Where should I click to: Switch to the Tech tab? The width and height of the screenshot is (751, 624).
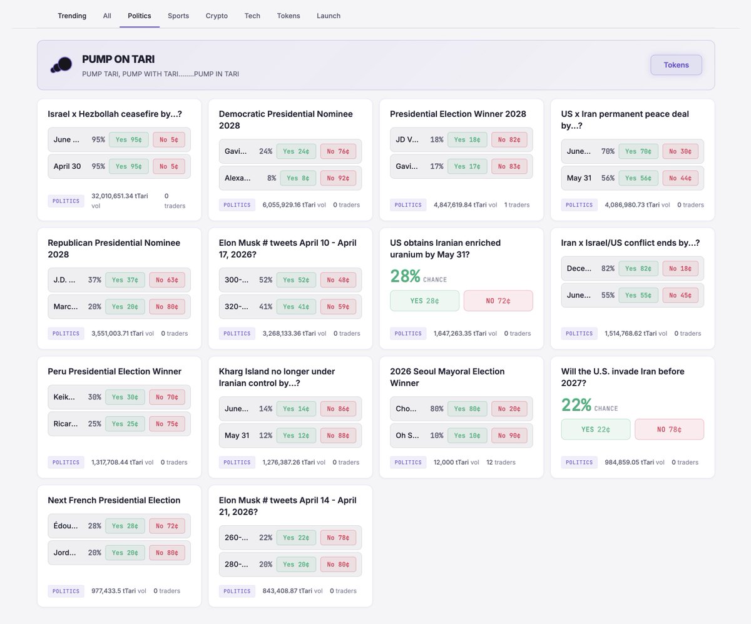(x=252, y=16)
